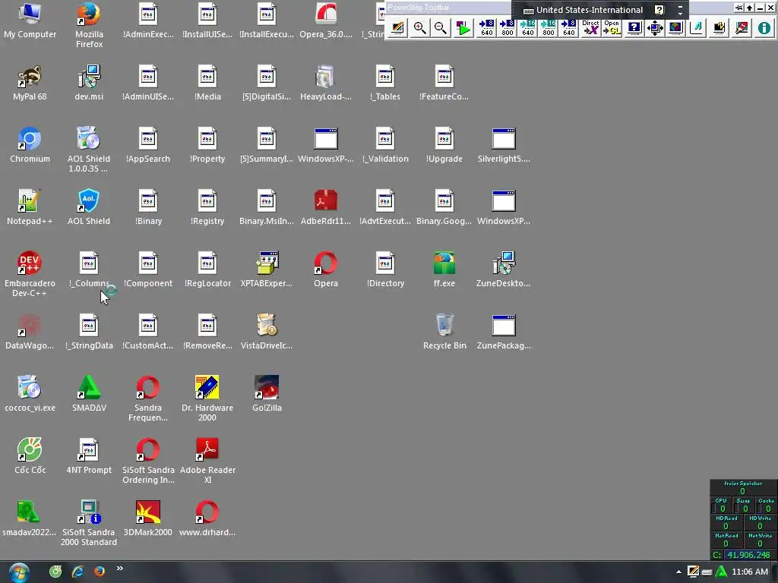This screenshot has height=583, width=778.
Task: Switch to 16-bit 640 resolution in PowerStrip
Action: coord(527,28)
